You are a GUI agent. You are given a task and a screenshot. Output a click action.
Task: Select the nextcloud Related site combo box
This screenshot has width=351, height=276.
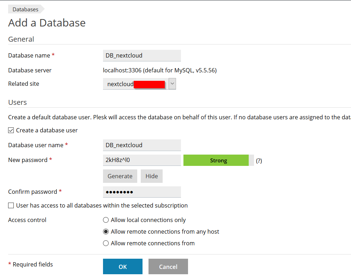[x=136, y=84]
